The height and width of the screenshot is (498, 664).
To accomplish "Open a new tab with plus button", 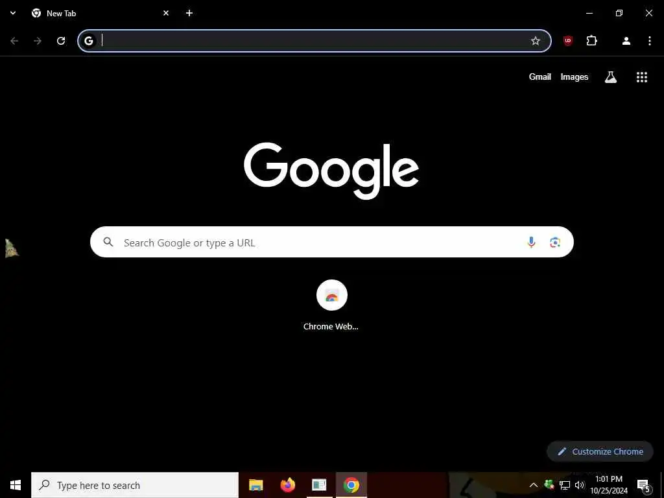I will (189, 13).
